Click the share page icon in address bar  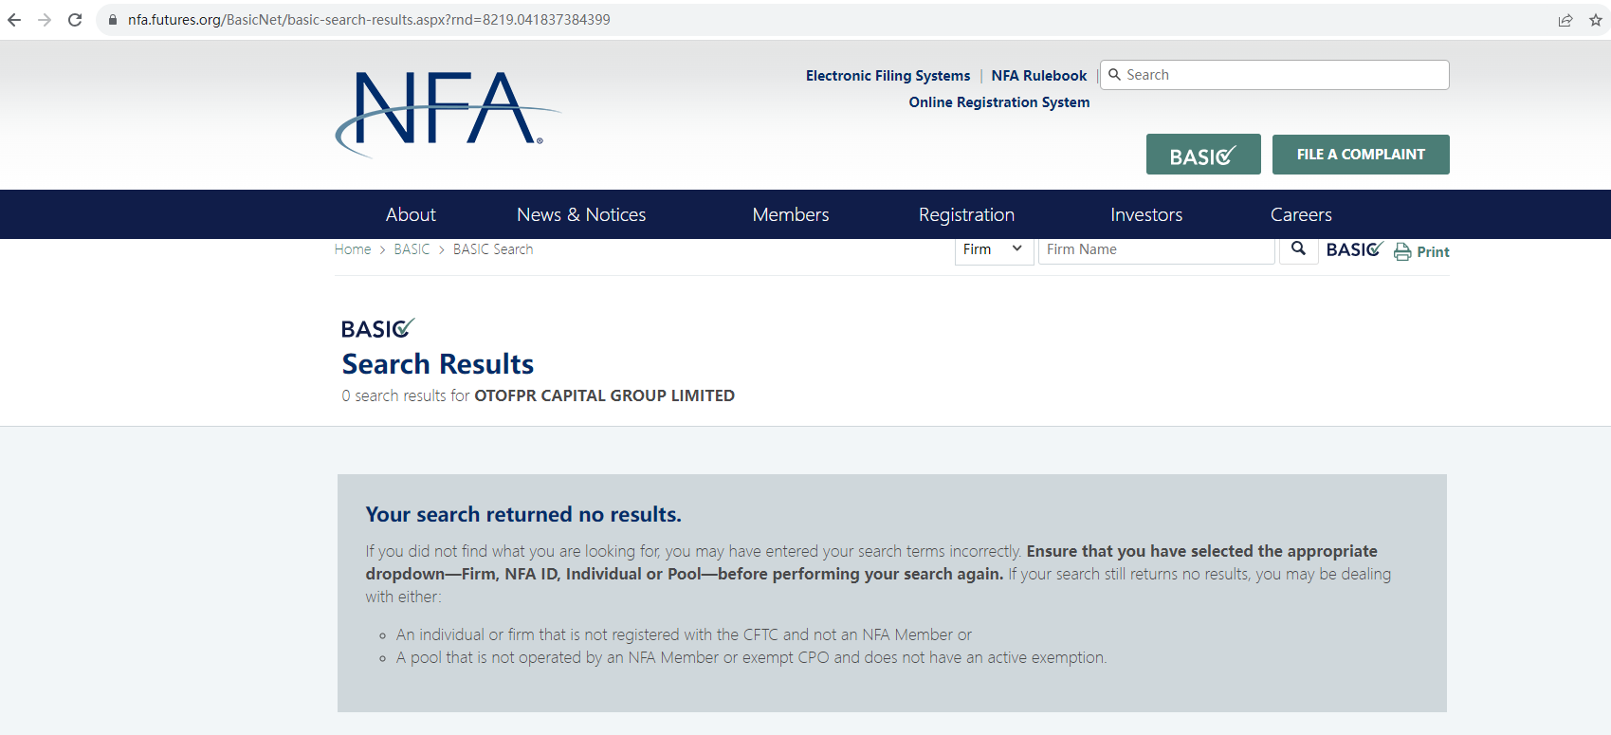[1565, 20]
